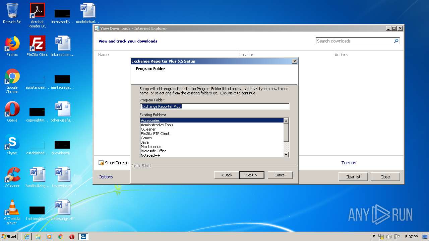Select Microsoft Office folder entry
Screen dimensions: 429x241
(212, 151)
